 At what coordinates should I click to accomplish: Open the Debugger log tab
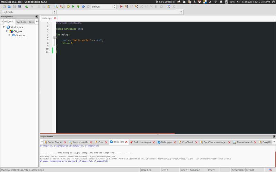(x=166, y=142)
